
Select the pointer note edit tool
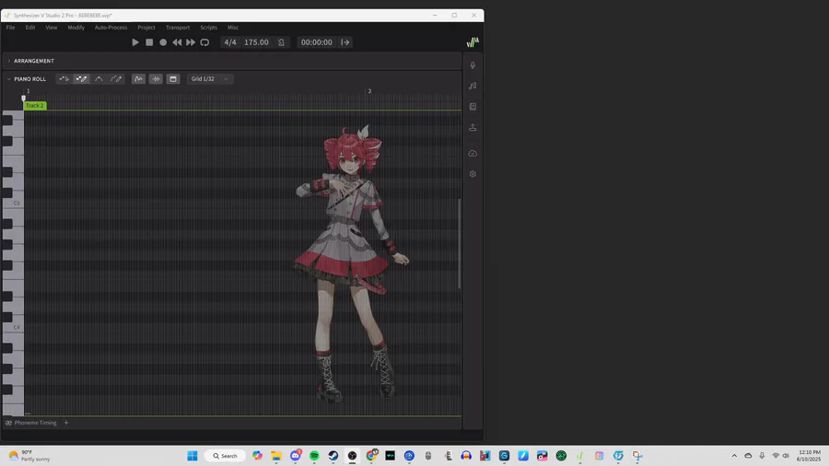point(64,78)
